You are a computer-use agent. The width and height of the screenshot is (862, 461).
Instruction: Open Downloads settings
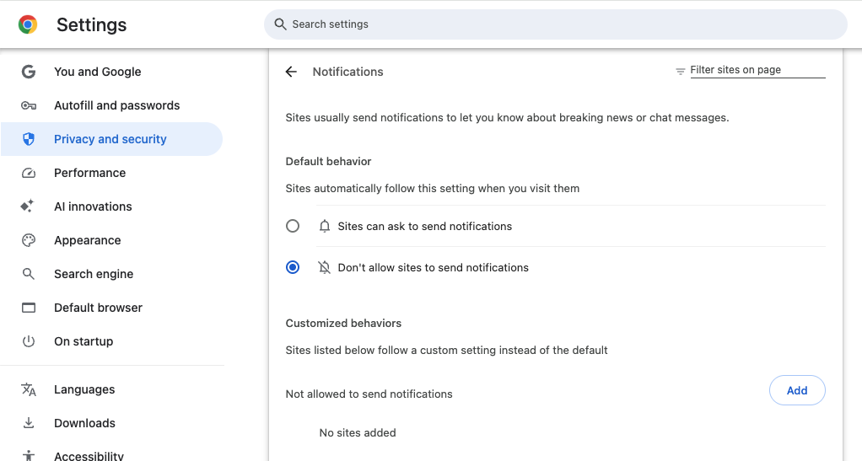tap(111, 423)
